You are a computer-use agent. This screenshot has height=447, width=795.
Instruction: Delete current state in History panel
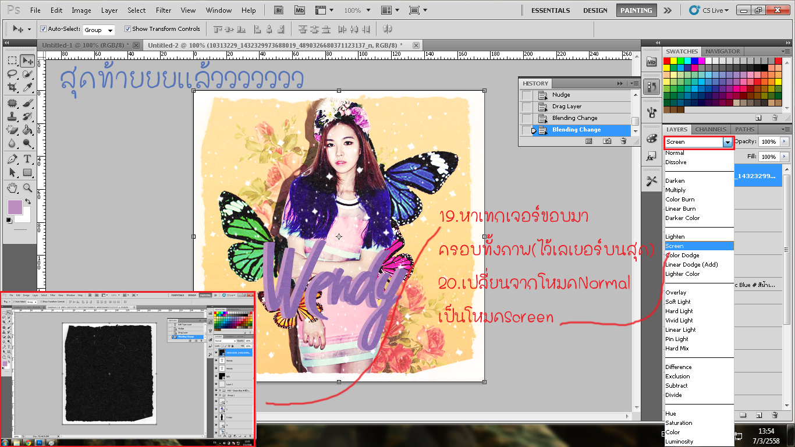(623, 141)
